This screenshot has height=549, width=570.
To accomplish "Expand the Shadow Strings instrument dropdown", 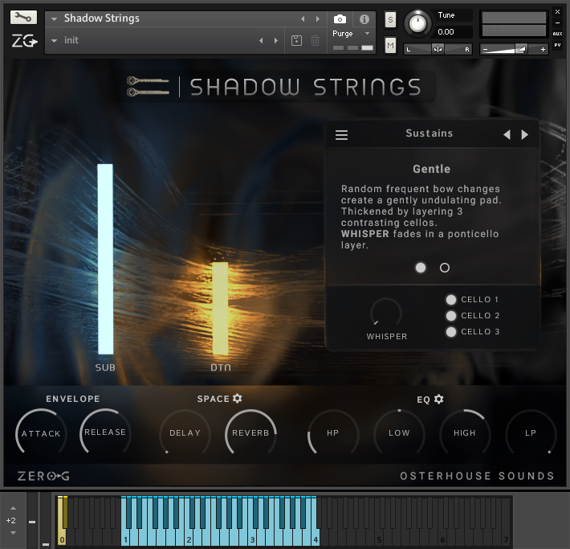I will coord(55,18).
